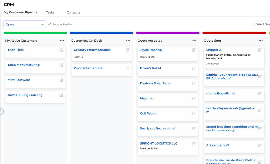Click the edit pencil on Century Pharmaceutical
Image resolution: width=270 pixels, height=164 pixels.
127,50
